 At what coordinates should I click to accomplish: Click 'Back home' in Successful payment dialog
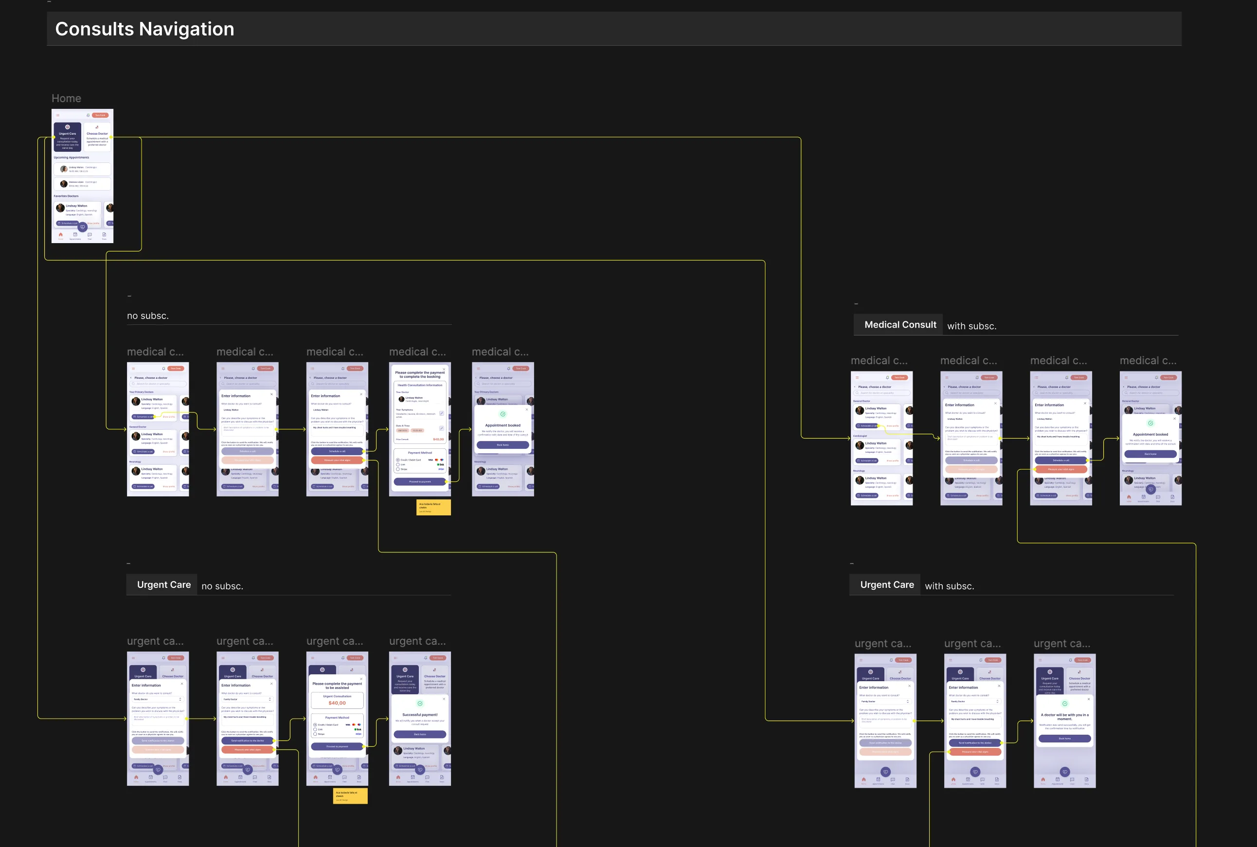[x=420, y=734]
